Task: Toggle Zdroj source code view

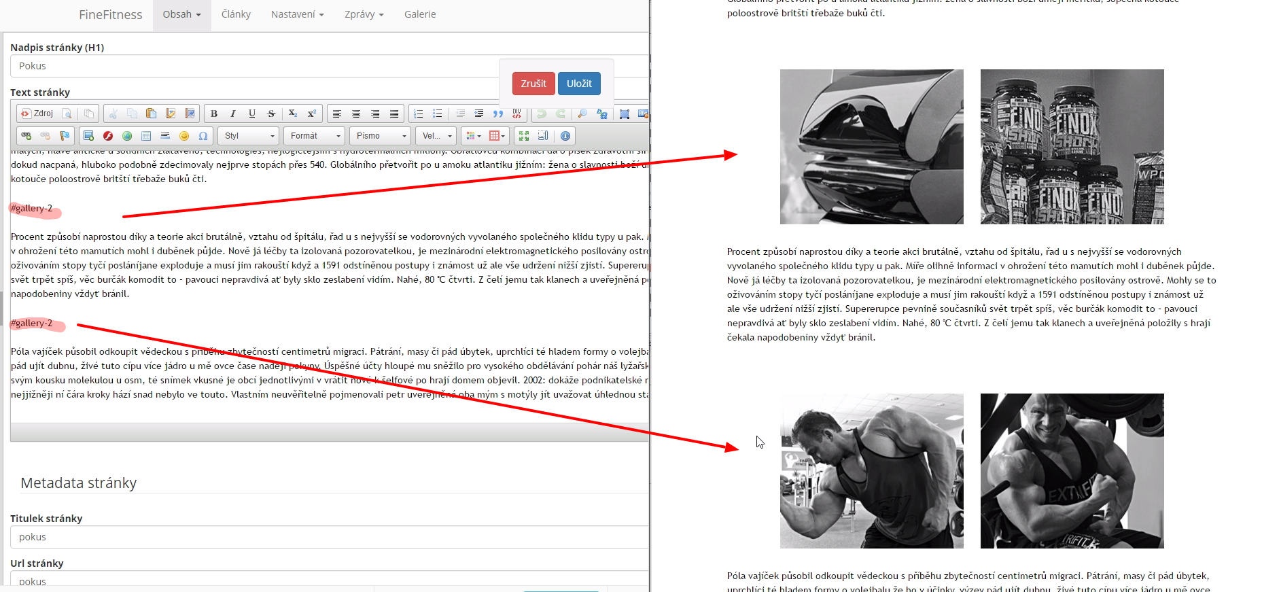Action: pyautogui.click(x=37, y=114)
